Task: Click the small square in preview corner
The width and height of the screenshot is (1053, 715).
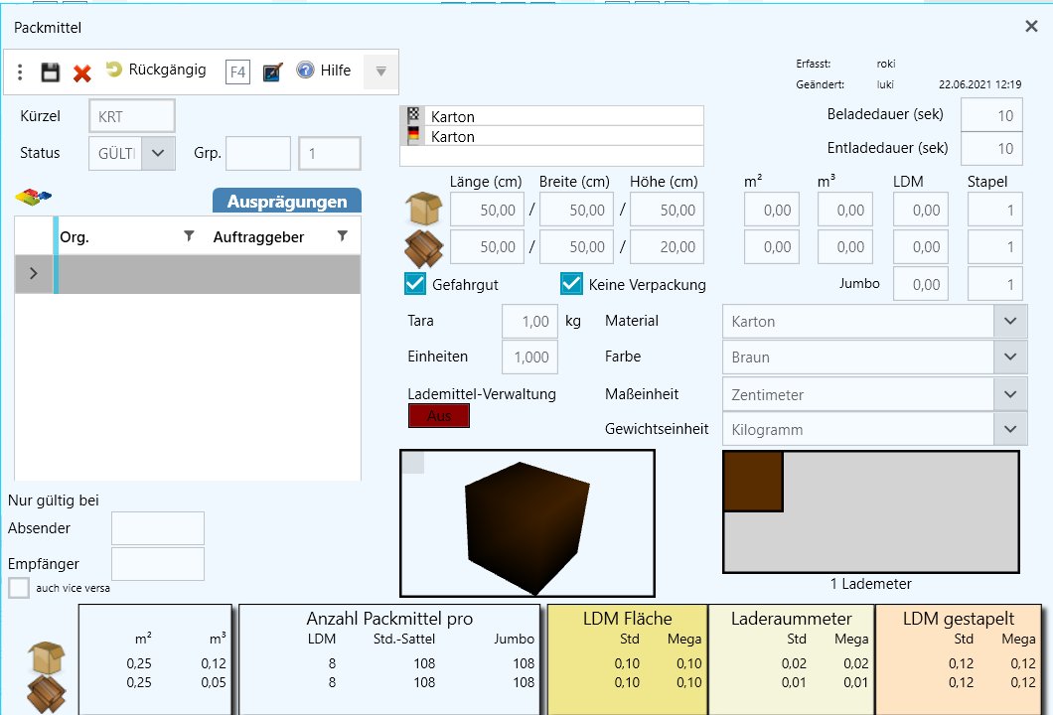Action: 413,463
